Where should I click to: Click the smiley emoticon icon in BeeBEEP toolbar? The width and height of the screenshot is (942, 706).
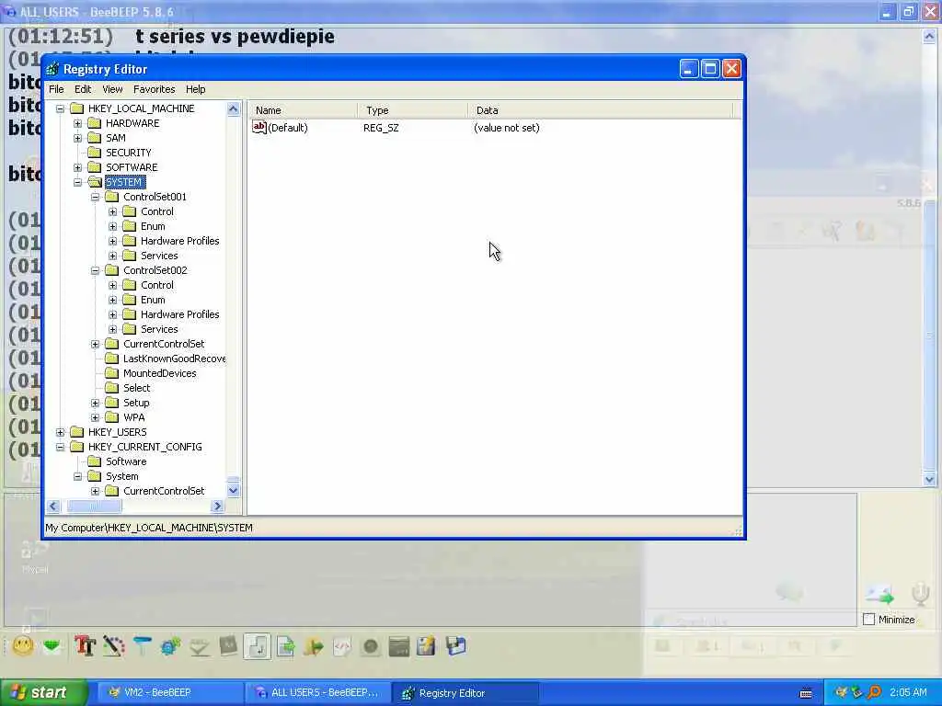click(x=23, y=646)
